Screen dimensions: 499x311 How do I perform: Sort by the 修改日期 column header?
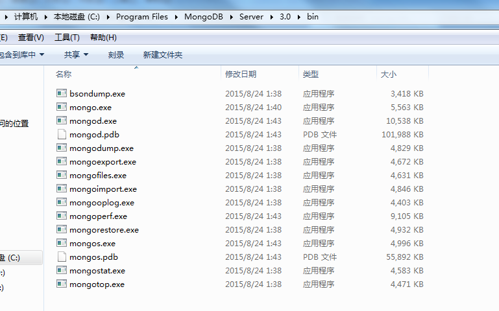pos(241,75)
